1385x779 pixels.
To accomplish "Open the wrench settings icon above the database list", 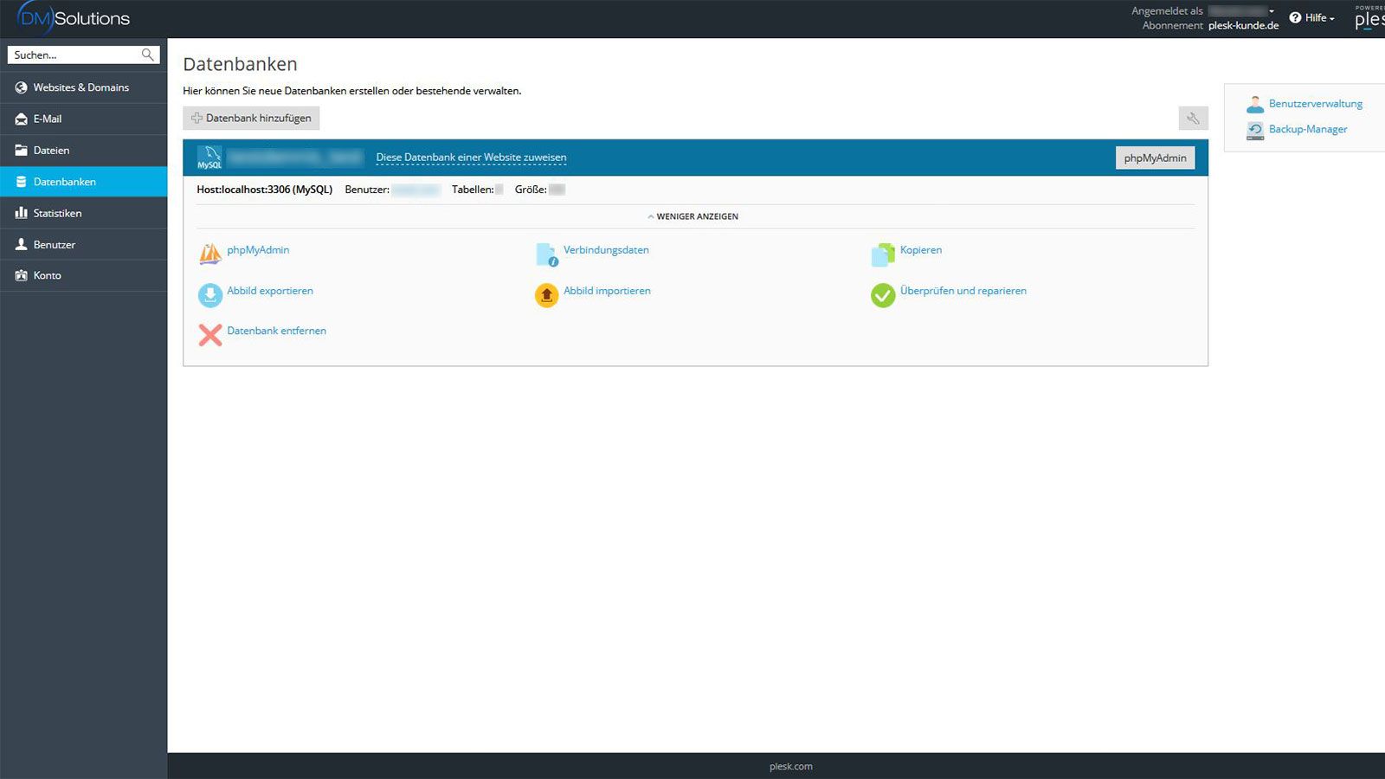I will click(1193, 118).
